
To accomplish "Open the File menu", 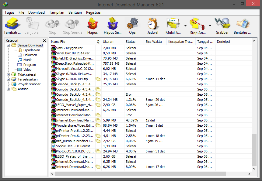I will [x=21, y=12].
